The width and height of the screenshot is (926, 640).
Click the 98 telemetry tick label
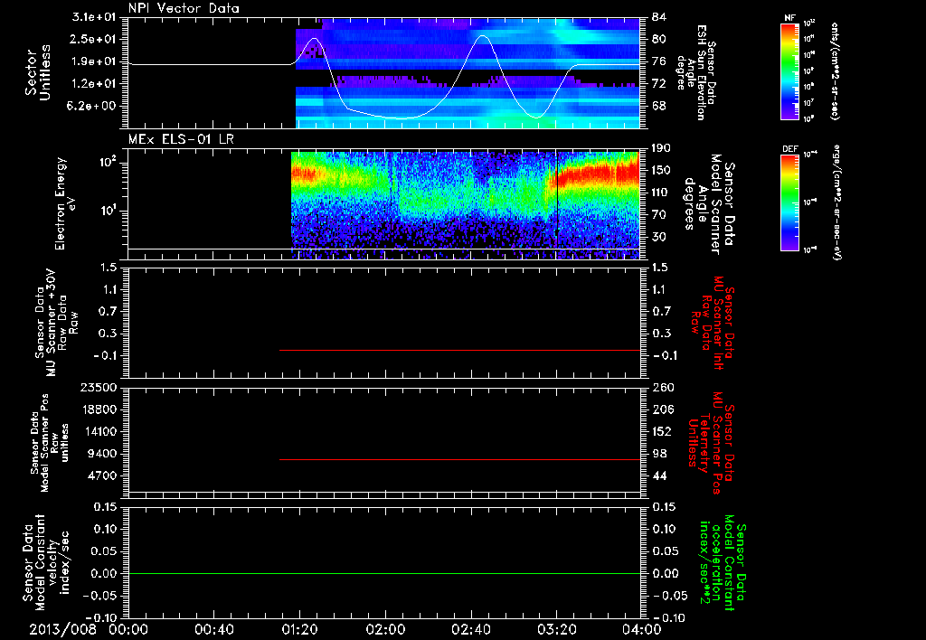pos(659,454)
